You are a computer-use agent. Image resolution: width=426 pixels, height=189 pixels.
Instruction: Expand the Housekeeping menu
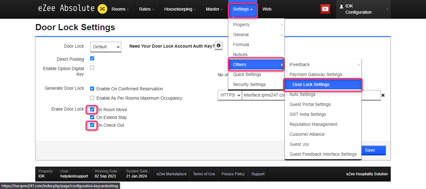(180, 9)
